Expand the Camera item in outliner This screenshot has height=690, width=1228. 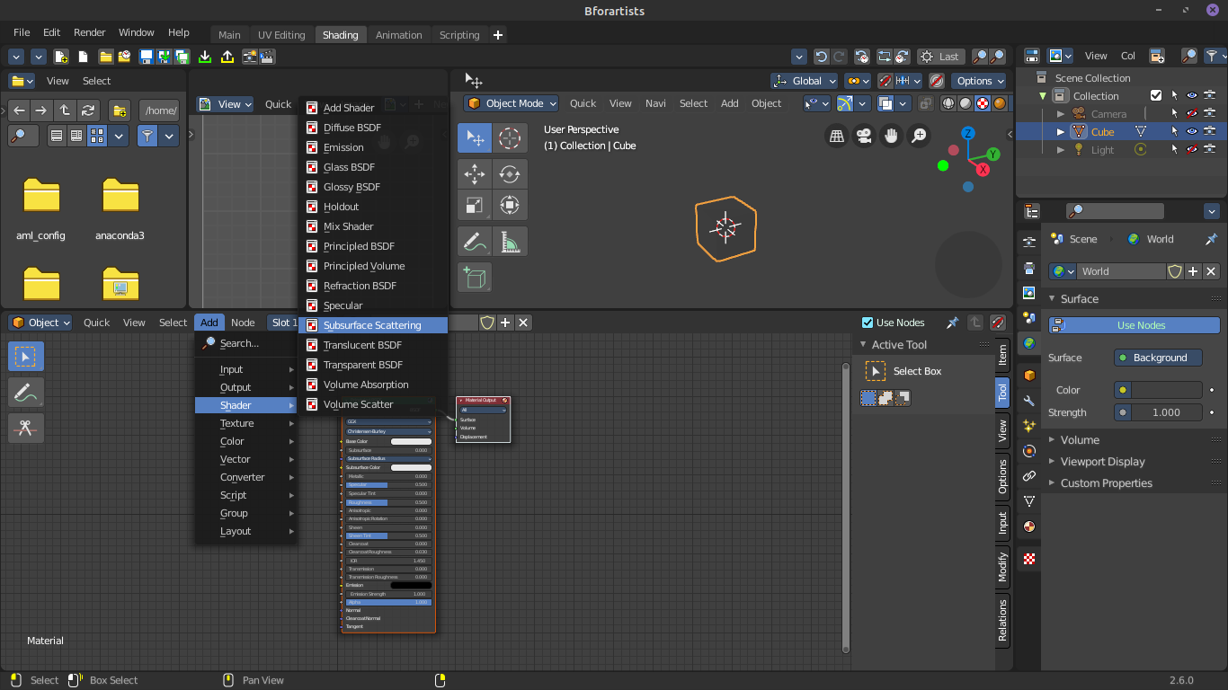(1061, 114)
